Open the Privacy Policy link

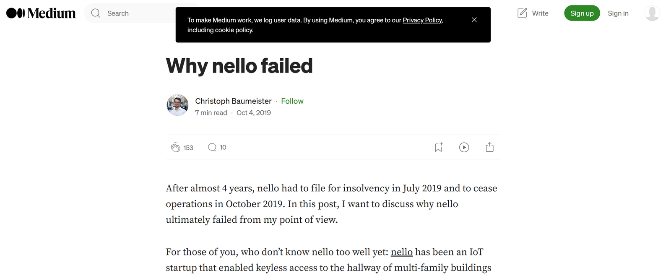422,20
